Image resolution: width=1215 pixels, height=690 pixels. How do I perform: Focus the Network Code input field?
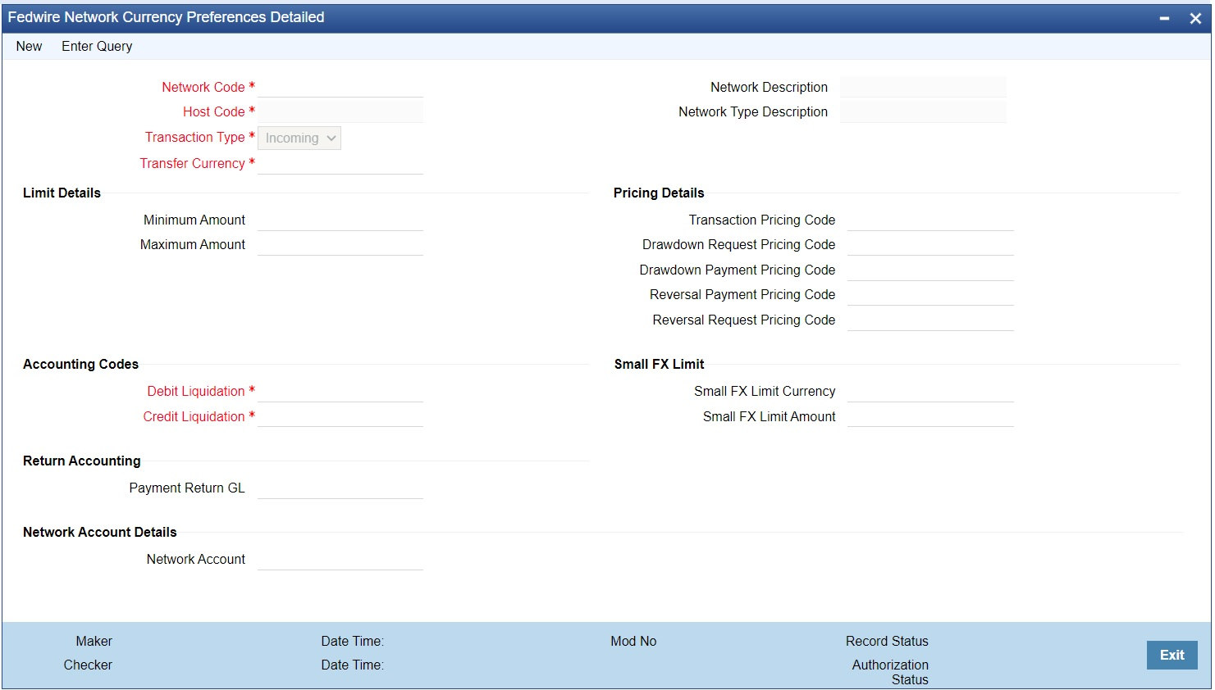tap(340, 87)
